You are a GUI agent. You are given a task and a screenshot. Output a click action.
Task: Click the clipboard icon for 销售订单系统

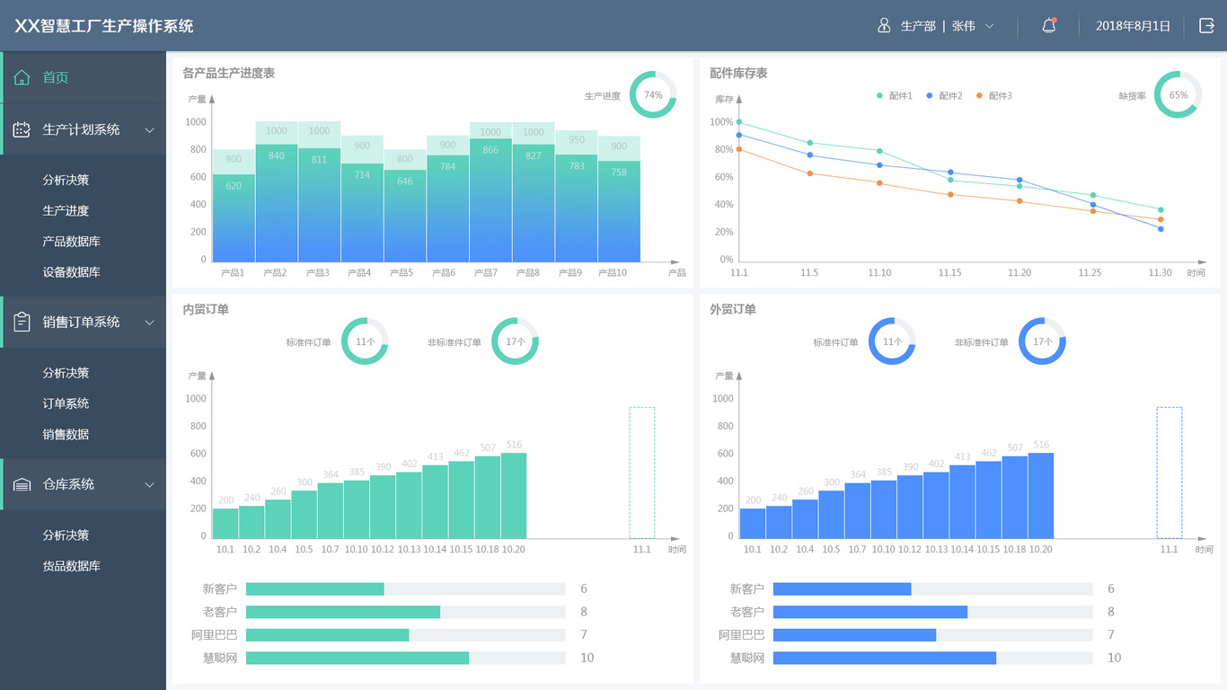(x=22, y=322)
